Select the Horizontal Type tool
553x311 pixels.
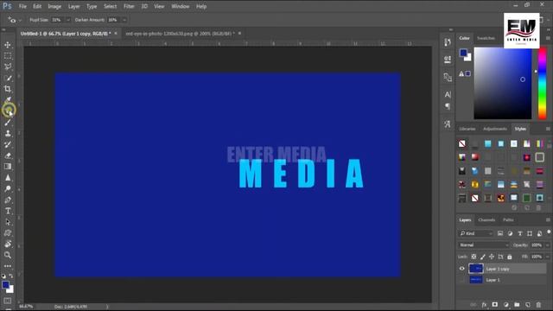pos(8,211)
